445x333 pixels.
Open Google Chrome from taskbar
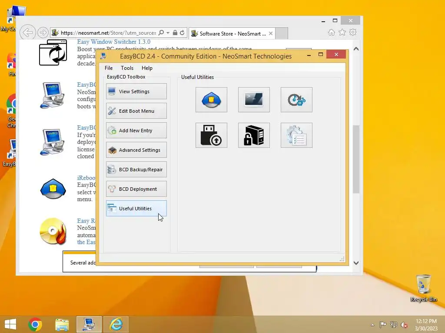pos(35,324)
